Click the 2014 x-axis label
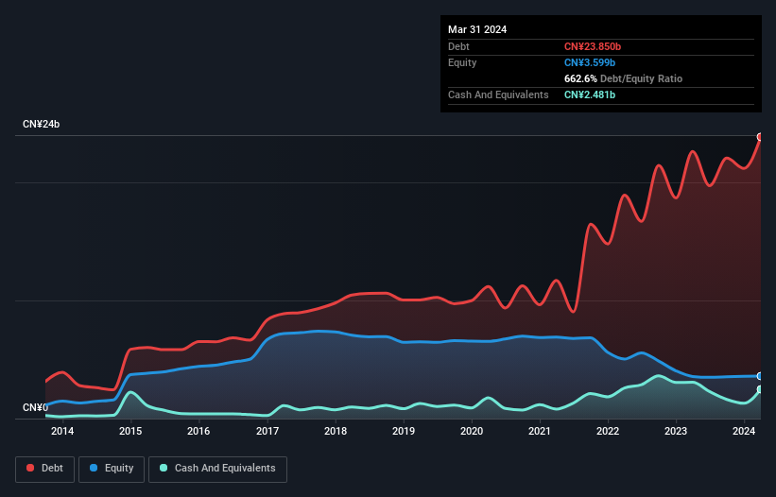The width and height of the screenshot is (776, 497). pyautogui.click(x=62, y=432)
